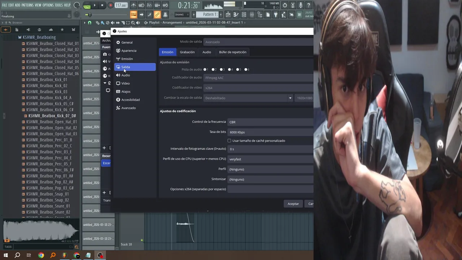Click the Tasa de bits 6000 Kbps field

[270, 132]
